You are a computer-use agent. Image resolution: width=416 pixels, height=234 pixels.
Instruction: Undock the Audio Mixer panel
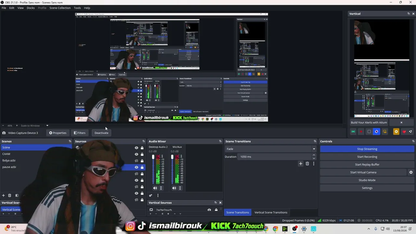click(x=220, y=141)
